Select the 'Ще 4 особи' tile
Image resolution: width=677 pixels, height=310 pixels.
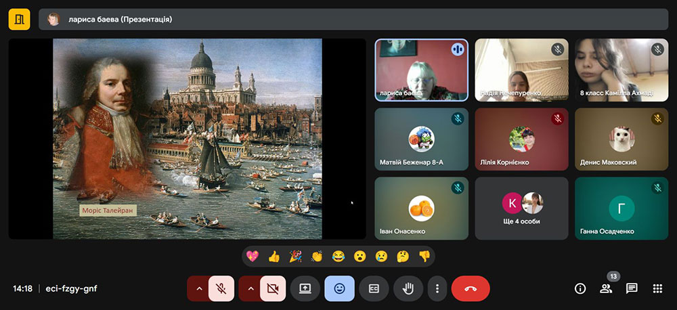tap(521, 208)
